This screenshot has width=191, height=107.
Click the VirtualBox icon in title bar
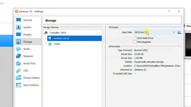(x=16, y=11)
